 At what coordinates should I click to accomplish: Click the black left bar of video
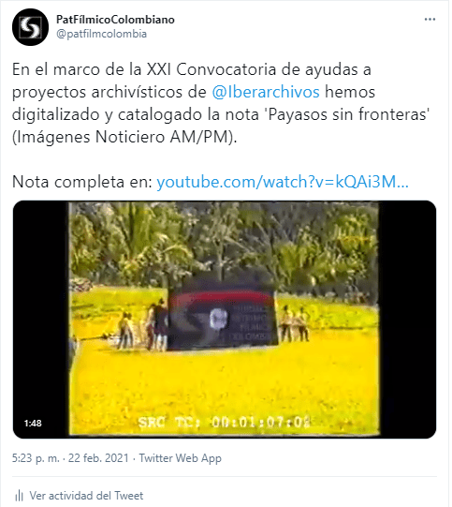coord(41,310)
